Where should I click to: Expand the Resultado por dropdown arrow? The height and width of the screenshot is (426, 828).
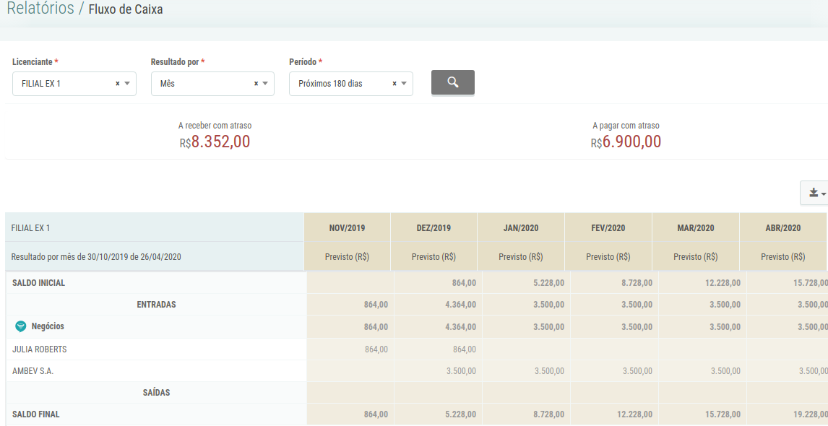pyautogui.click(x=265, y=84)
